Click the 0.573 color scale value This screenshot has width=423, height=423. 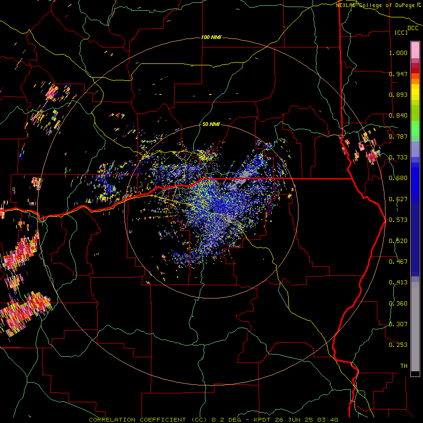point(398,220)
